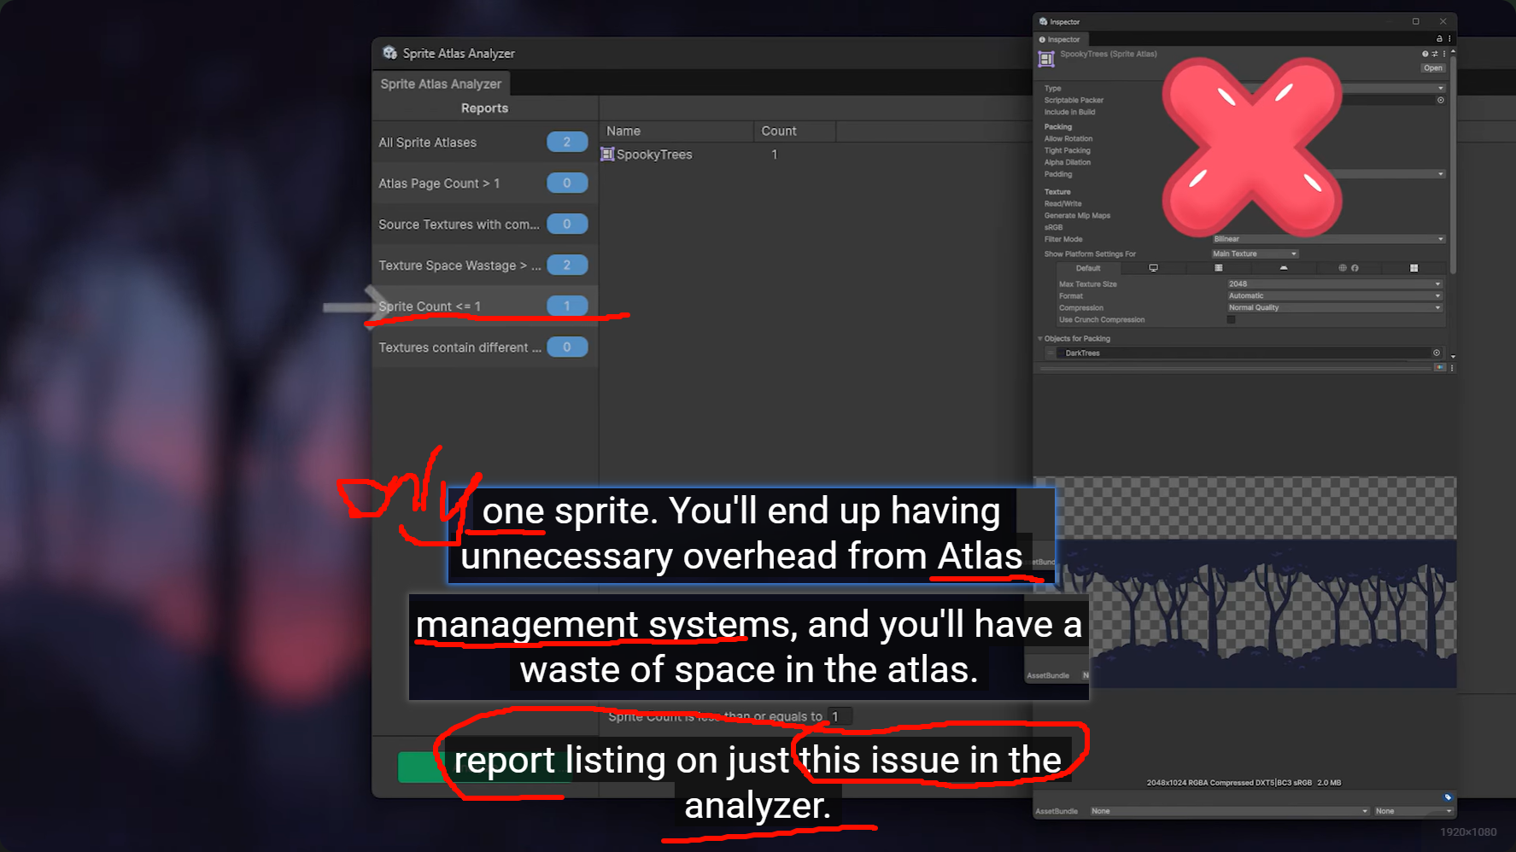
Task: Maximize the Inspector window
Action: tap(1415, 21)
